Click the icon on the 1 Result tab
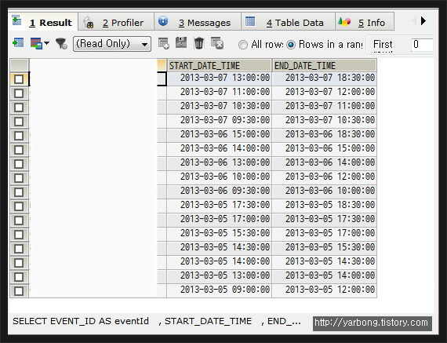The width and height of the screenshot is (447, 343). point(16,20)
